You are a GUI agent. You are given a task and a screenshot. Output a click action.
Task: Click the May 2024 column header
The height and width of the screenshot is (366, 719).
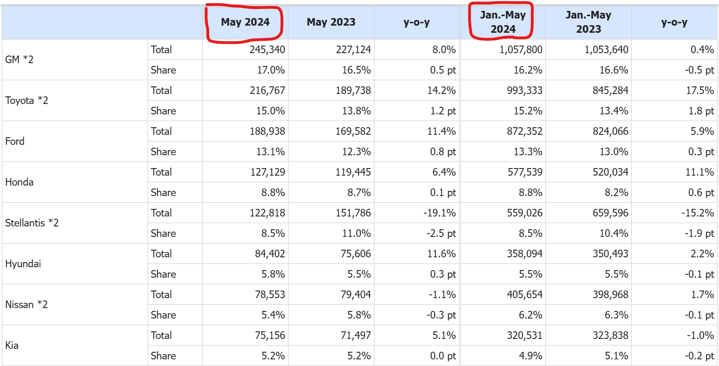point(245,22)
